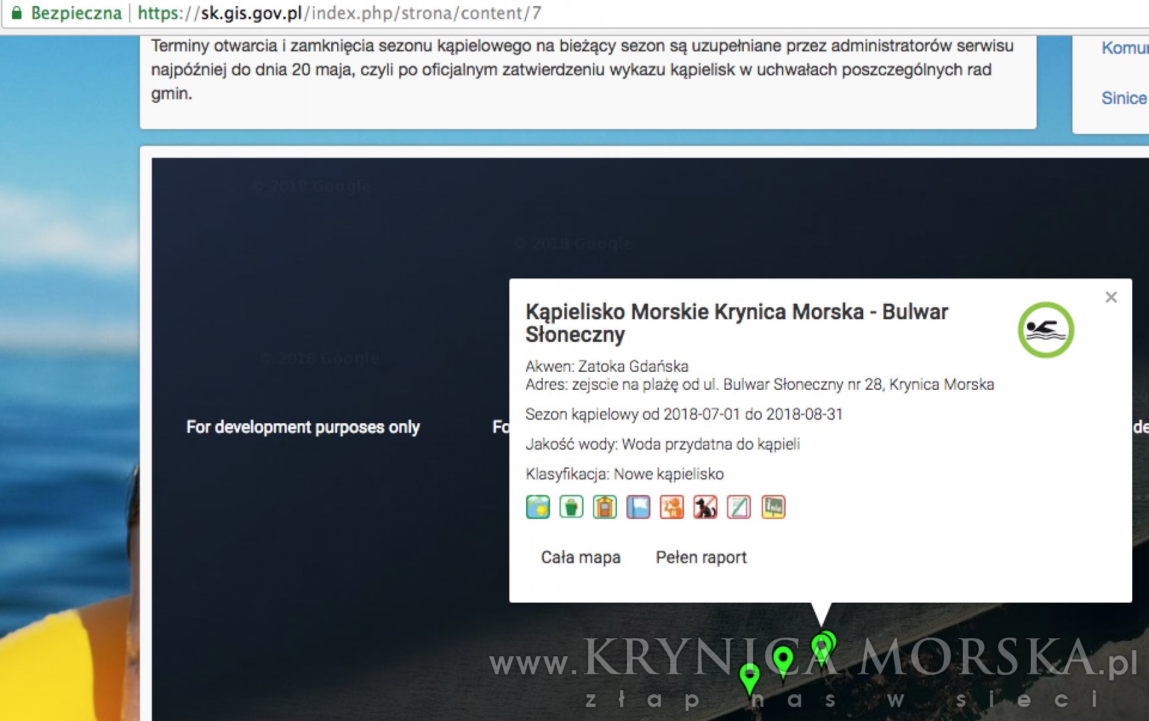Select the middle green map pin
The width and height of the screenshot is (1149, 721).
coord(783,661)
